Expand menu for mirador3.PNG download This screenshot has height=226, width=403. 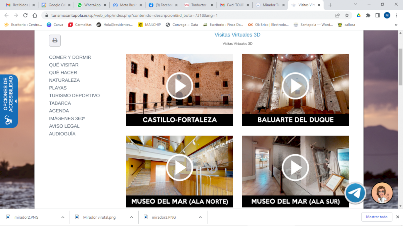pyautogui.click(x=200, y=217)
